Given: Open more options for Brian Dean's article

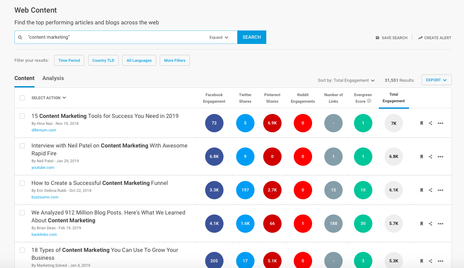Looking at the screenshot, I should 440,224.
